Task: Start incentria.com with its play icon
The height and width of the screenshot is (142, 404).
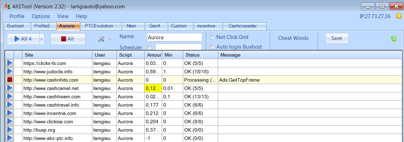Action: click(x=9, y=113)
